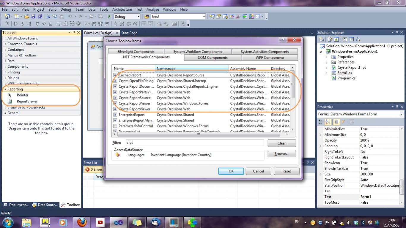Click the Copy icon in the toolbar
406x228 pixels.
coord(54,17)
